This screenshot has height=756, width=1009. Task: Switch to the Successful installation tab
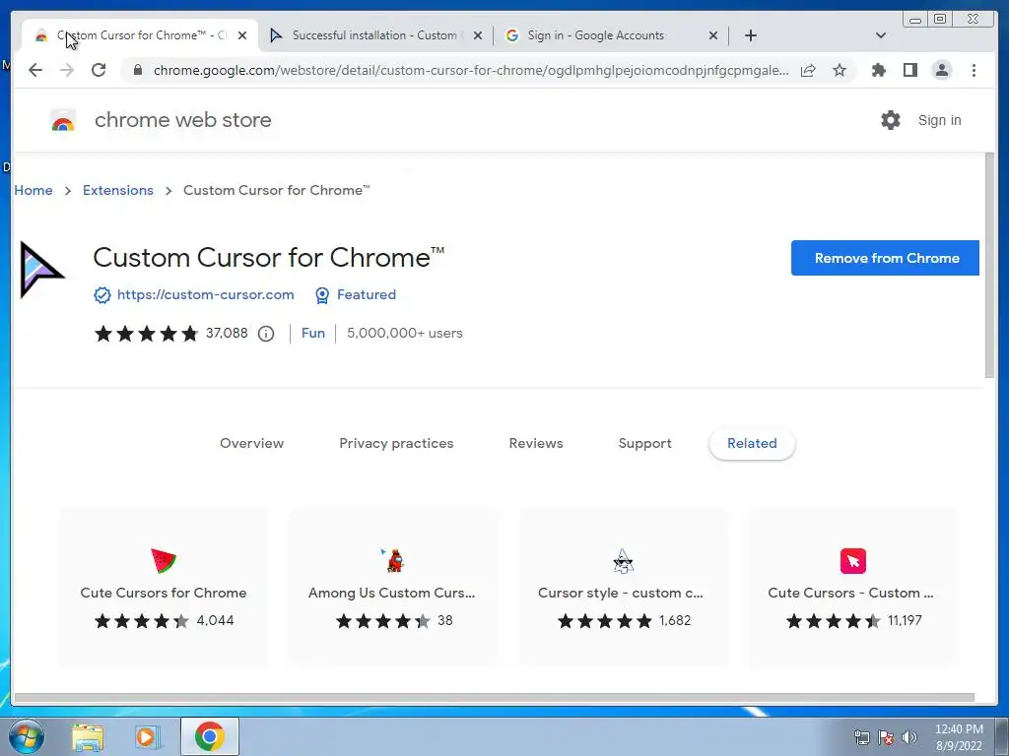374,35
